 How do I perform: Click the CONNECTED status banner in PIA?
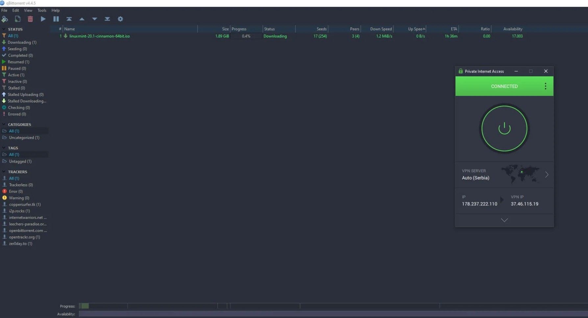click(504, 86)
